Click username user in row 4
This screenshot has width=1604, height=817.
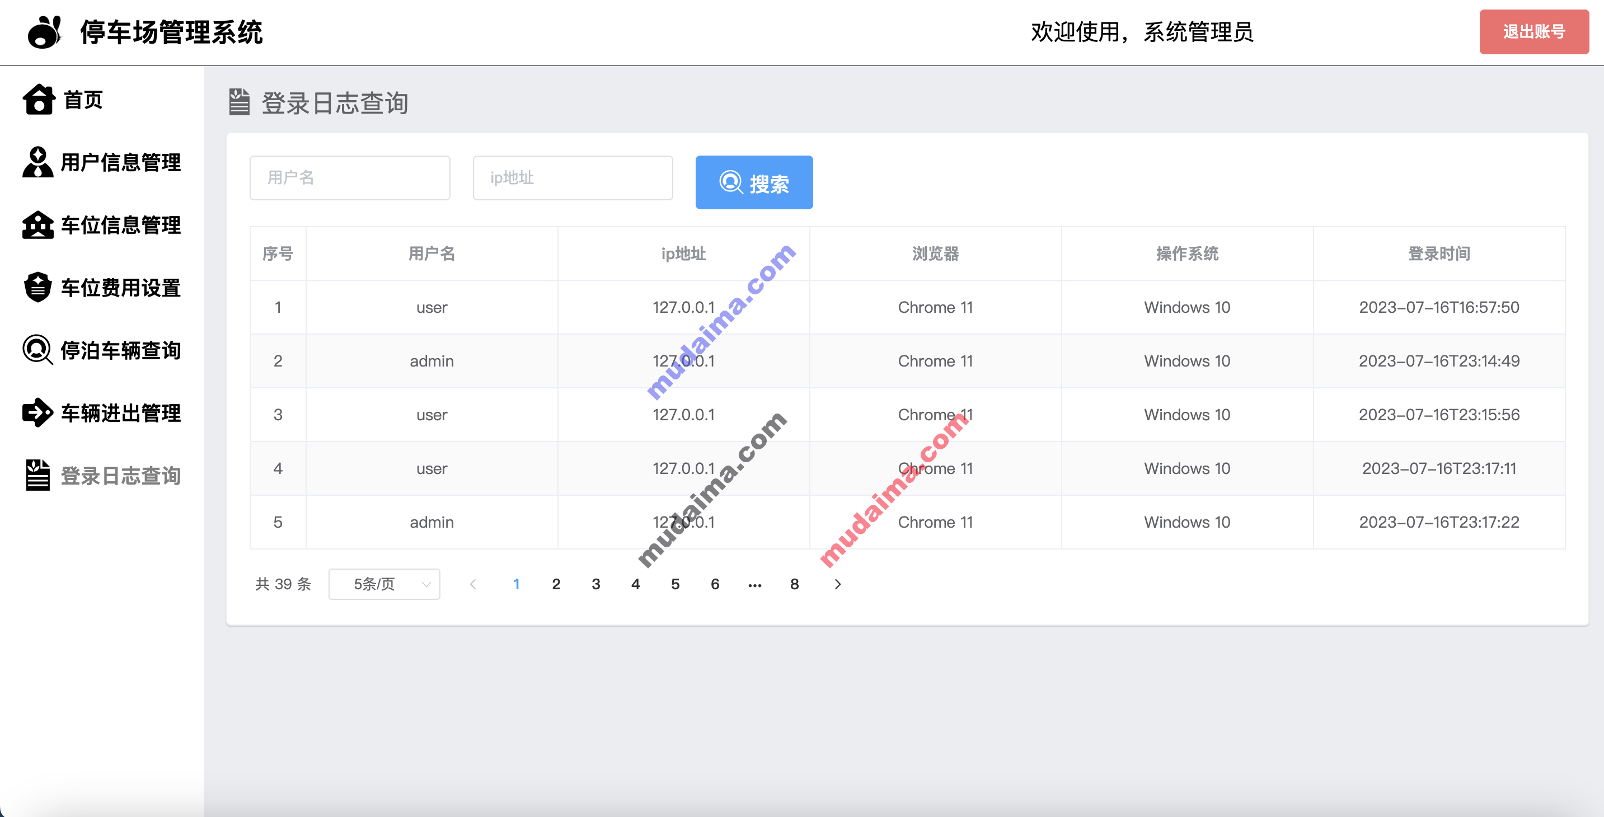tap(432, 468)
